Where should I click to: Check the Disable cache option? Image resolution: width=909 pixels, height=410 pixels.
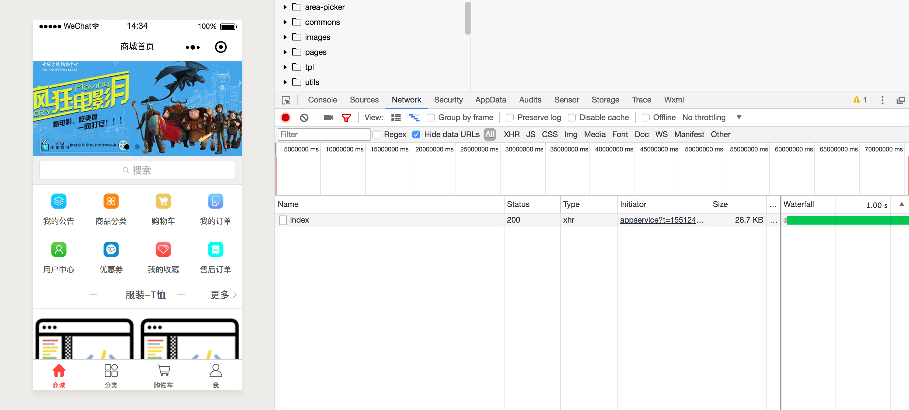[572, 118]
